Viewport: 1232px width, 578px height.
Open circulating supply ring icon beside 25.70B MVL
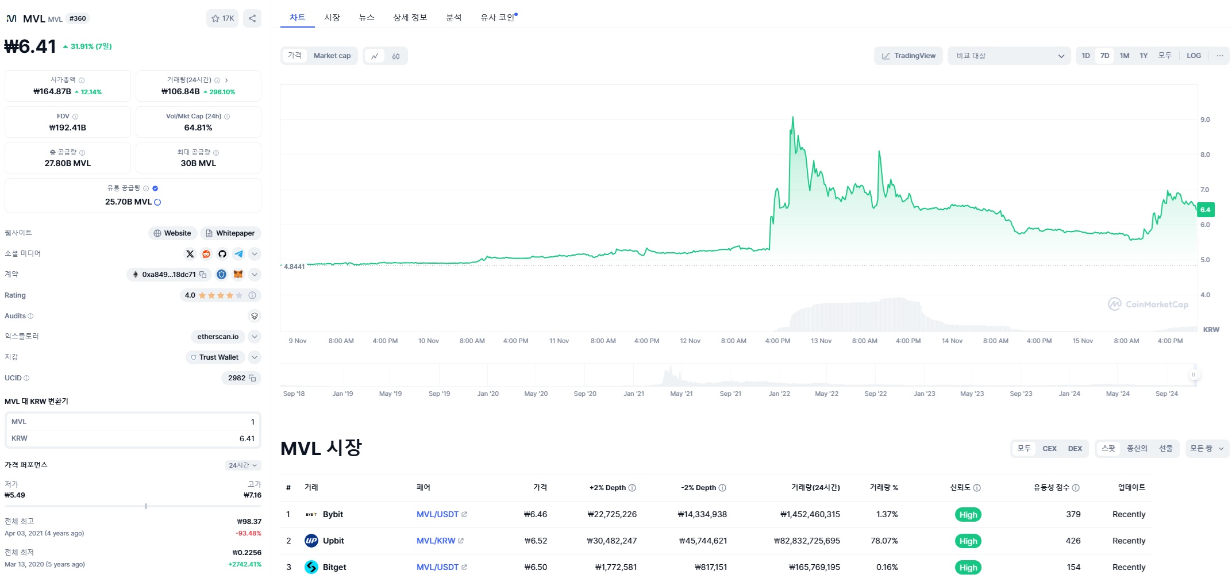click(x=157, y=202)
